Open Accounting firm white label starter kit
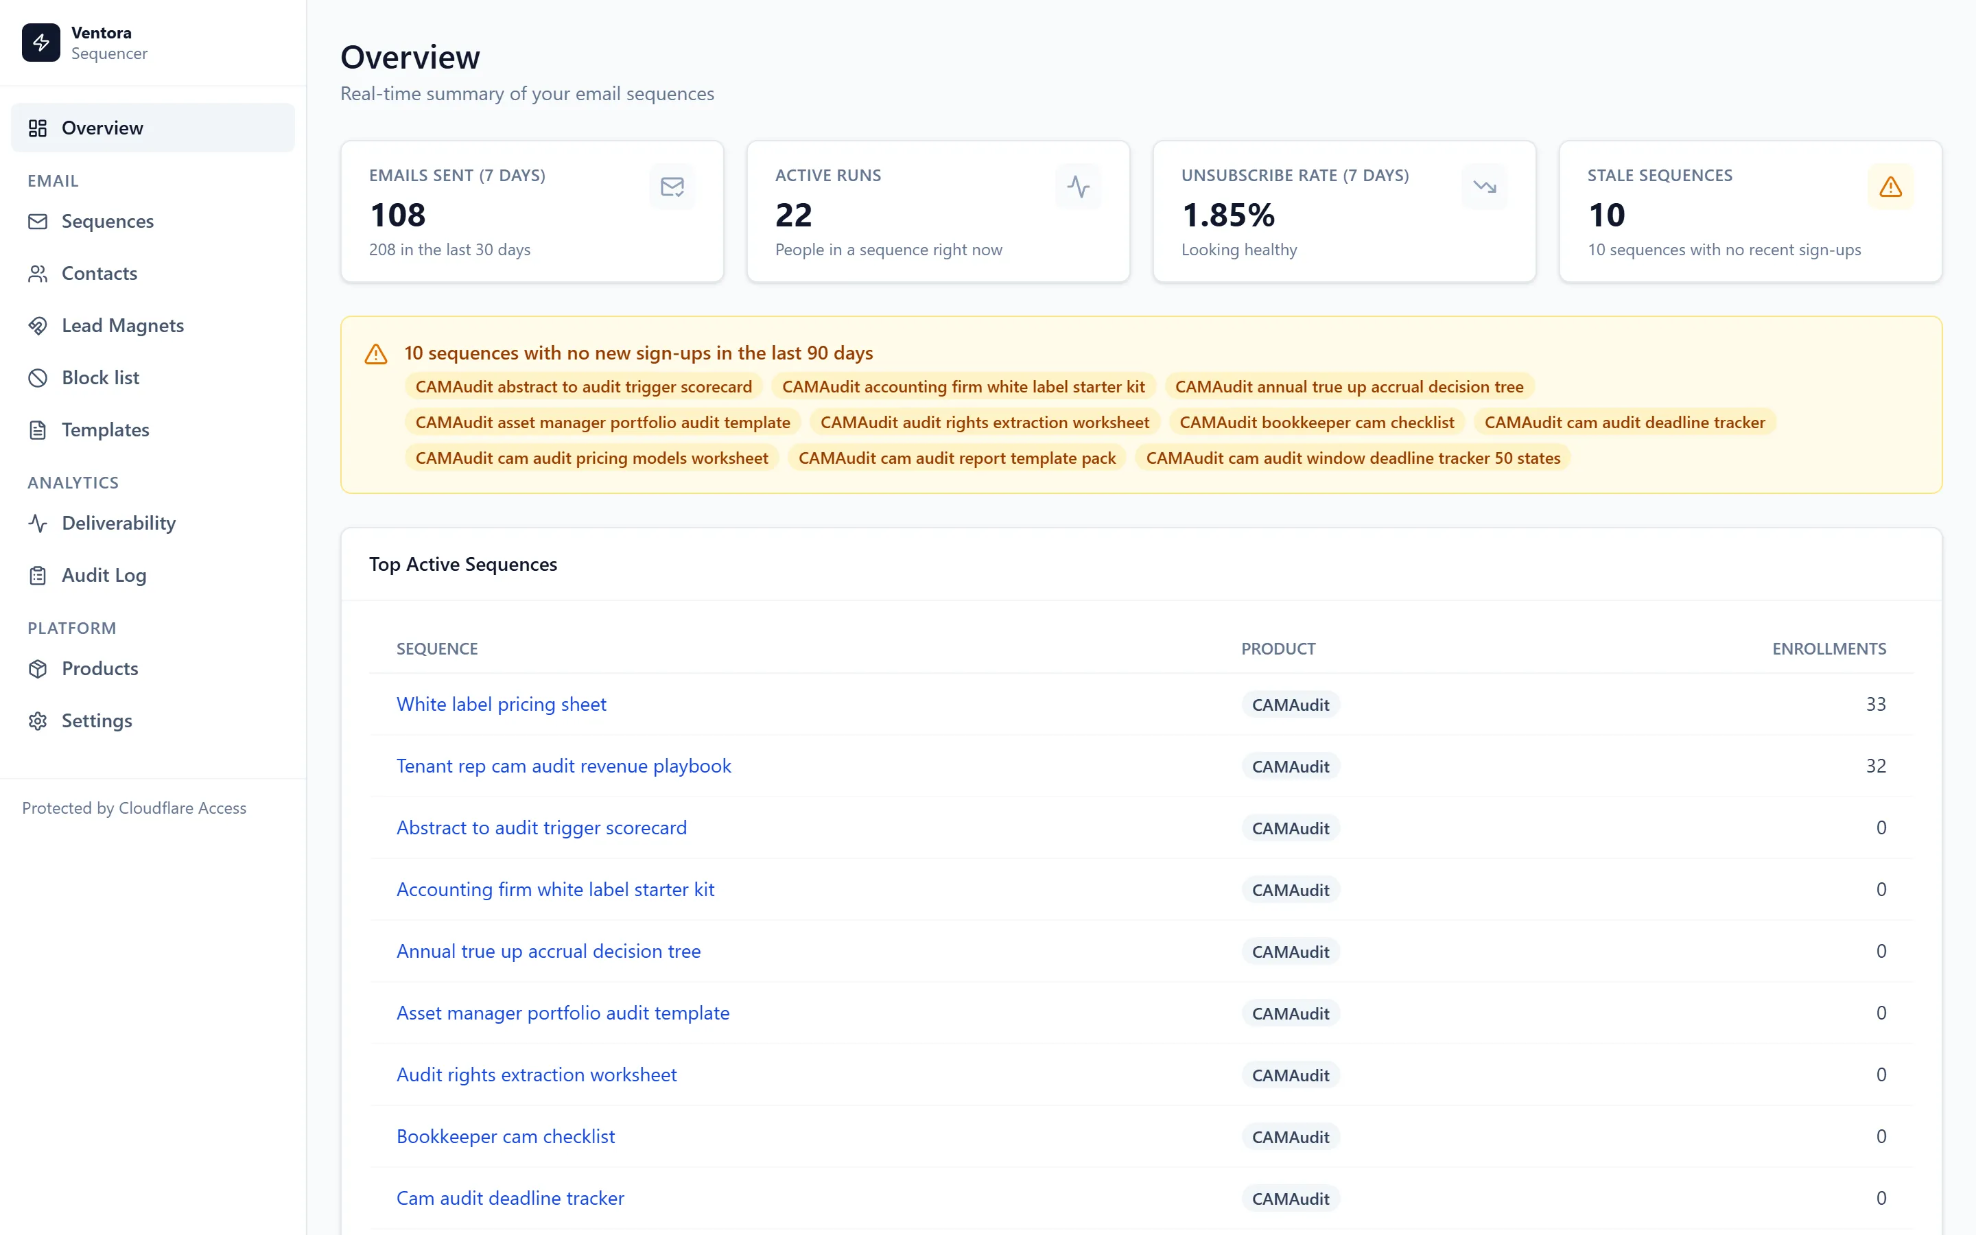This screenshot has height=1235, width=1976. click(x=555, y=889)
